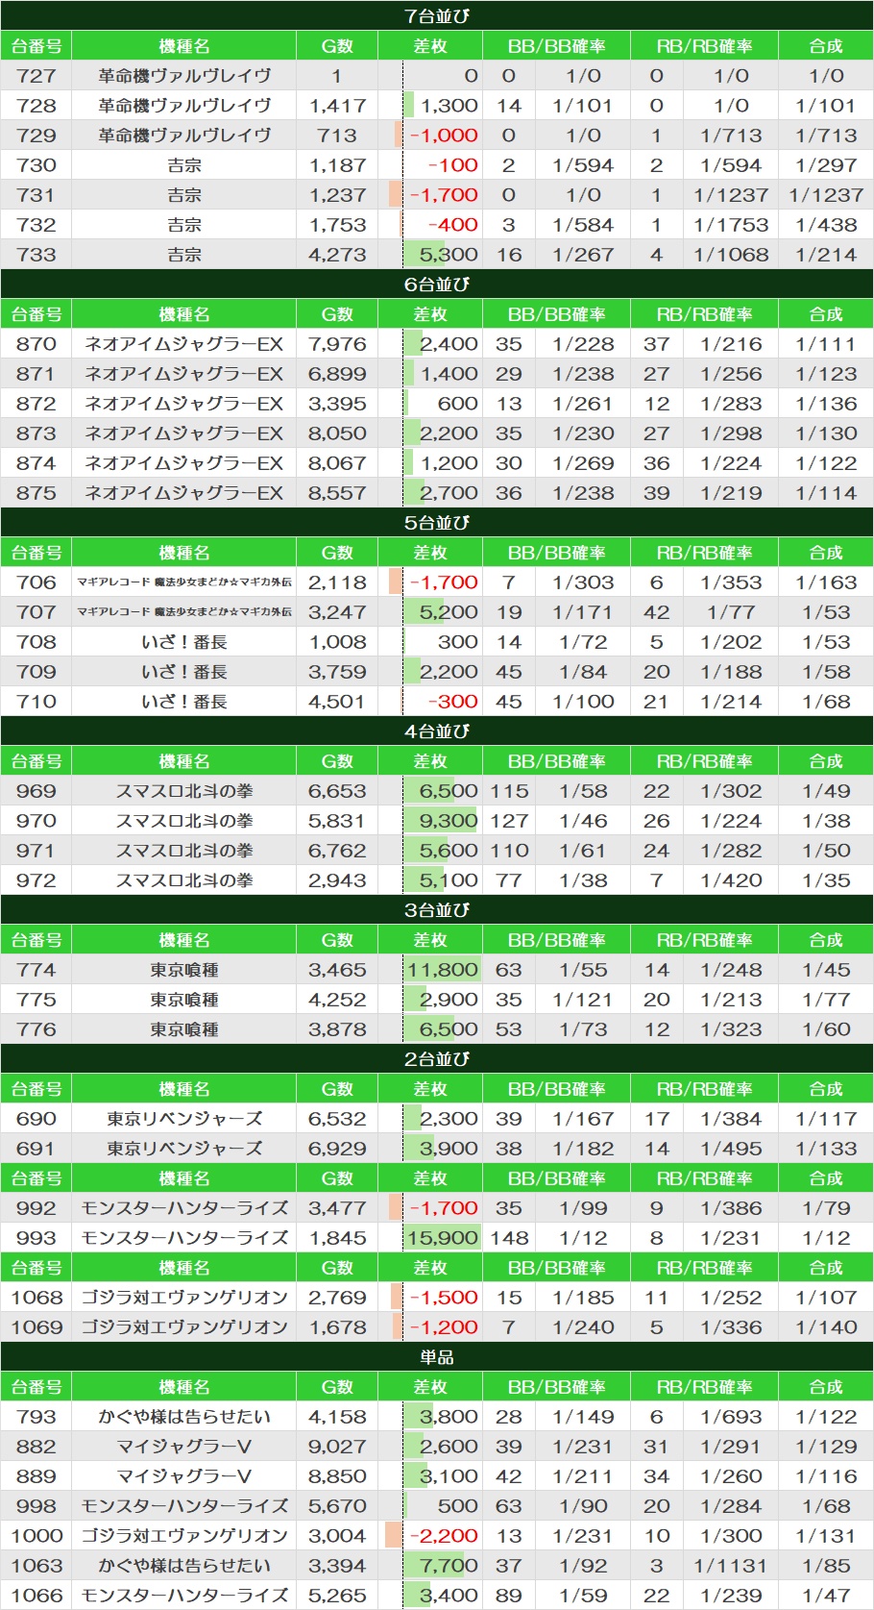Click RB確率 1/693 in row 793

[731, 1416]
